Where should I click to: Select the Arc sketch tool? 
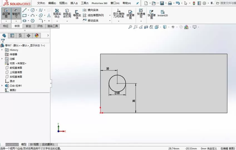[x=33, y=16]
